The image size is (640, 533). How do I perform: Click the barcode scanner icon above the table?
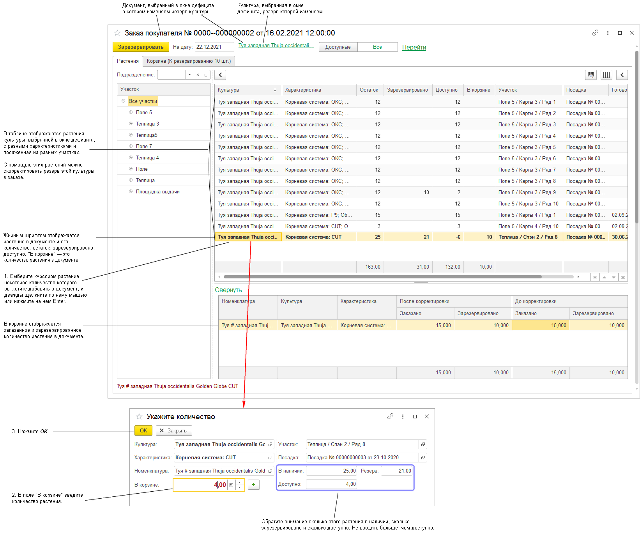coord(591,75)
